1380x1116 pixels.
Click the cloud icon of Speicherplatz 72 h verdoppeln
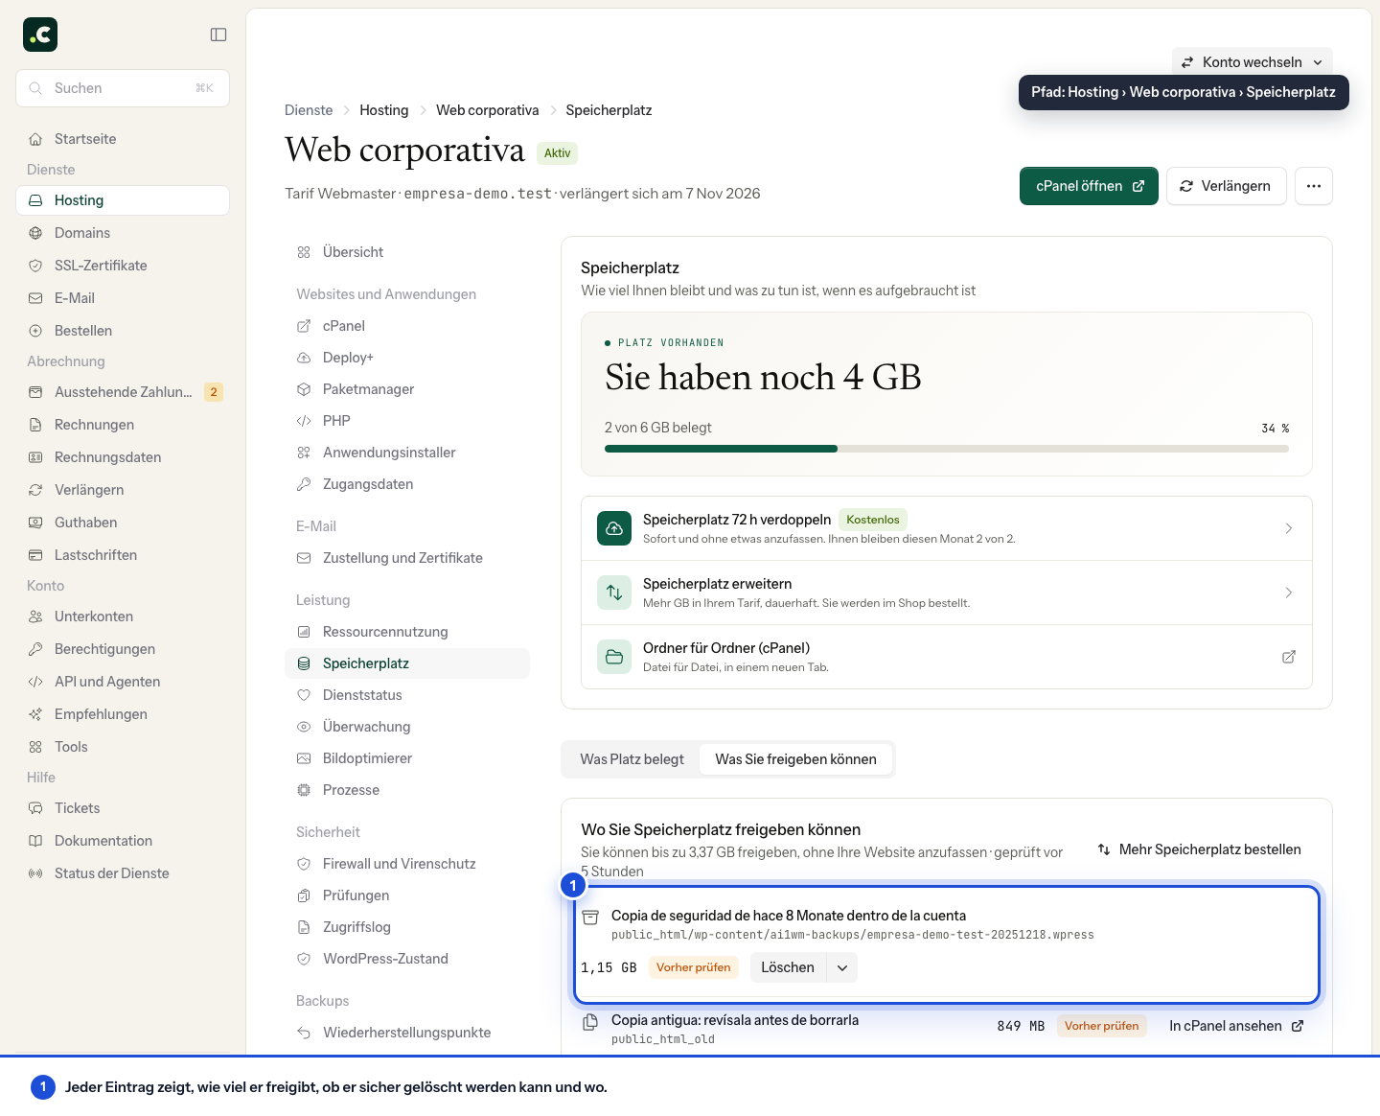tap(614, 528)
